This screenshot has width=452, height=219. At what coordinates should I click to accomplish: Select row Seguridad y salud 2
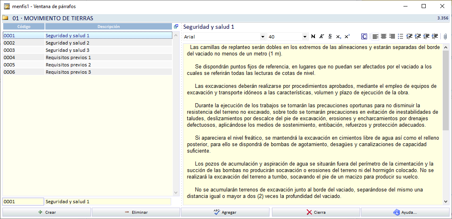[x=88, y=43]
